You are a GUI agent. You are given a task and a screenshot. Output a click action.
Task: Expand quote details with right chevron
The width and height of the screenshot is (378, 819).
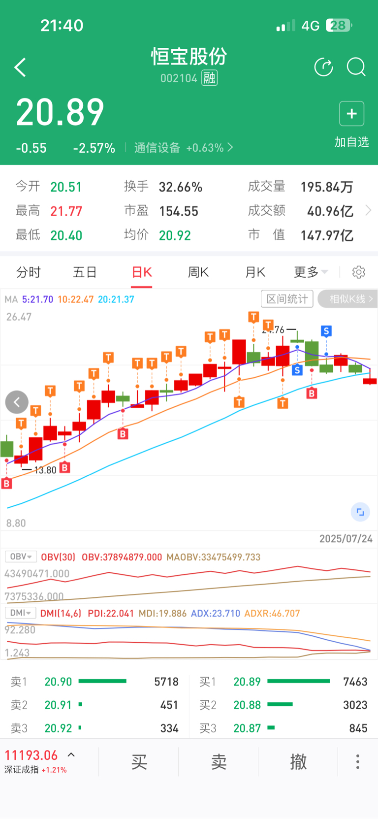pyautogui.click(x=368, y=211)
